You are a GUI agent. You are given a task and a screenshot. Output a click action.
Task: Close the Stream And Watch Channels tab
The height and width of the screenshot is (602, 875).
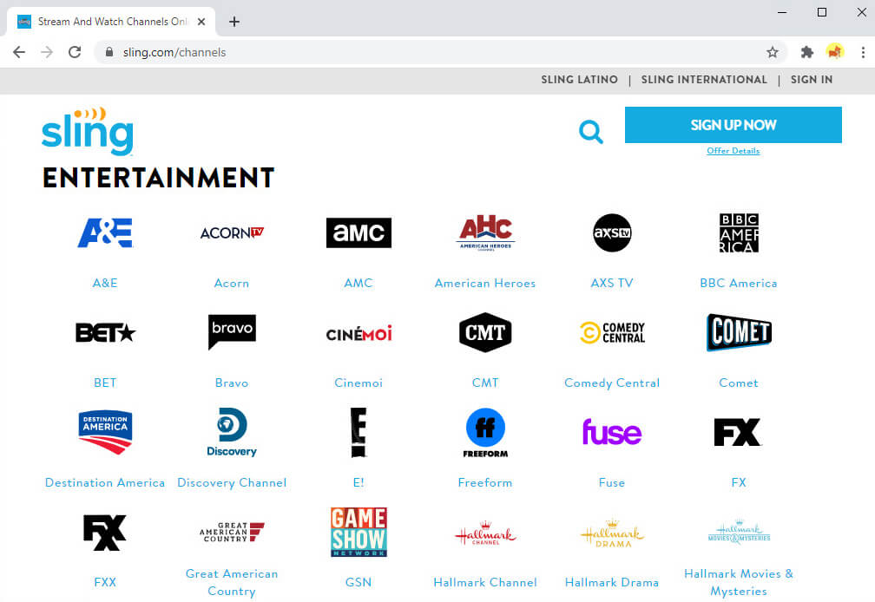201,22
